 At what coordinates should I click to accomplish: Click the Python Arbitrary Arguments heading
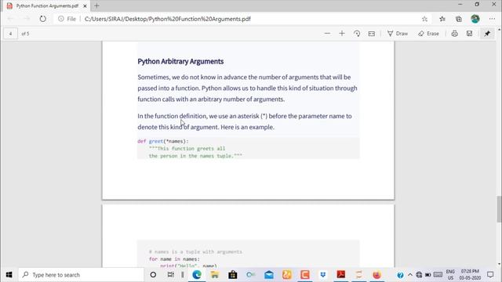point(180,61)
